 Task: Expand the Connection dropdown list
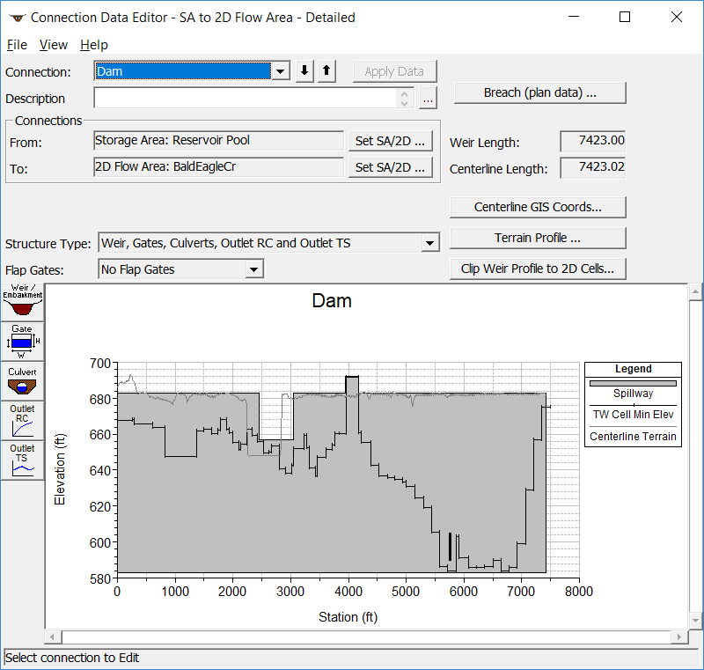281,72
